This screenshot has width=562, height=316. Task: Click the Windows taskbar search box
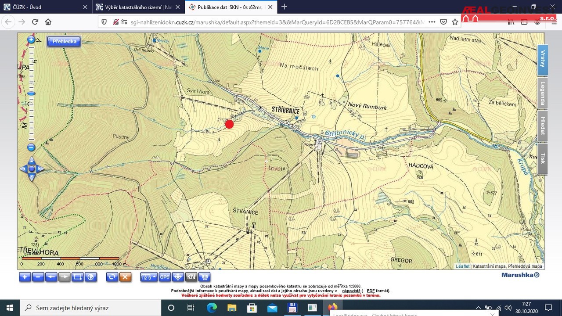(91, 308)
